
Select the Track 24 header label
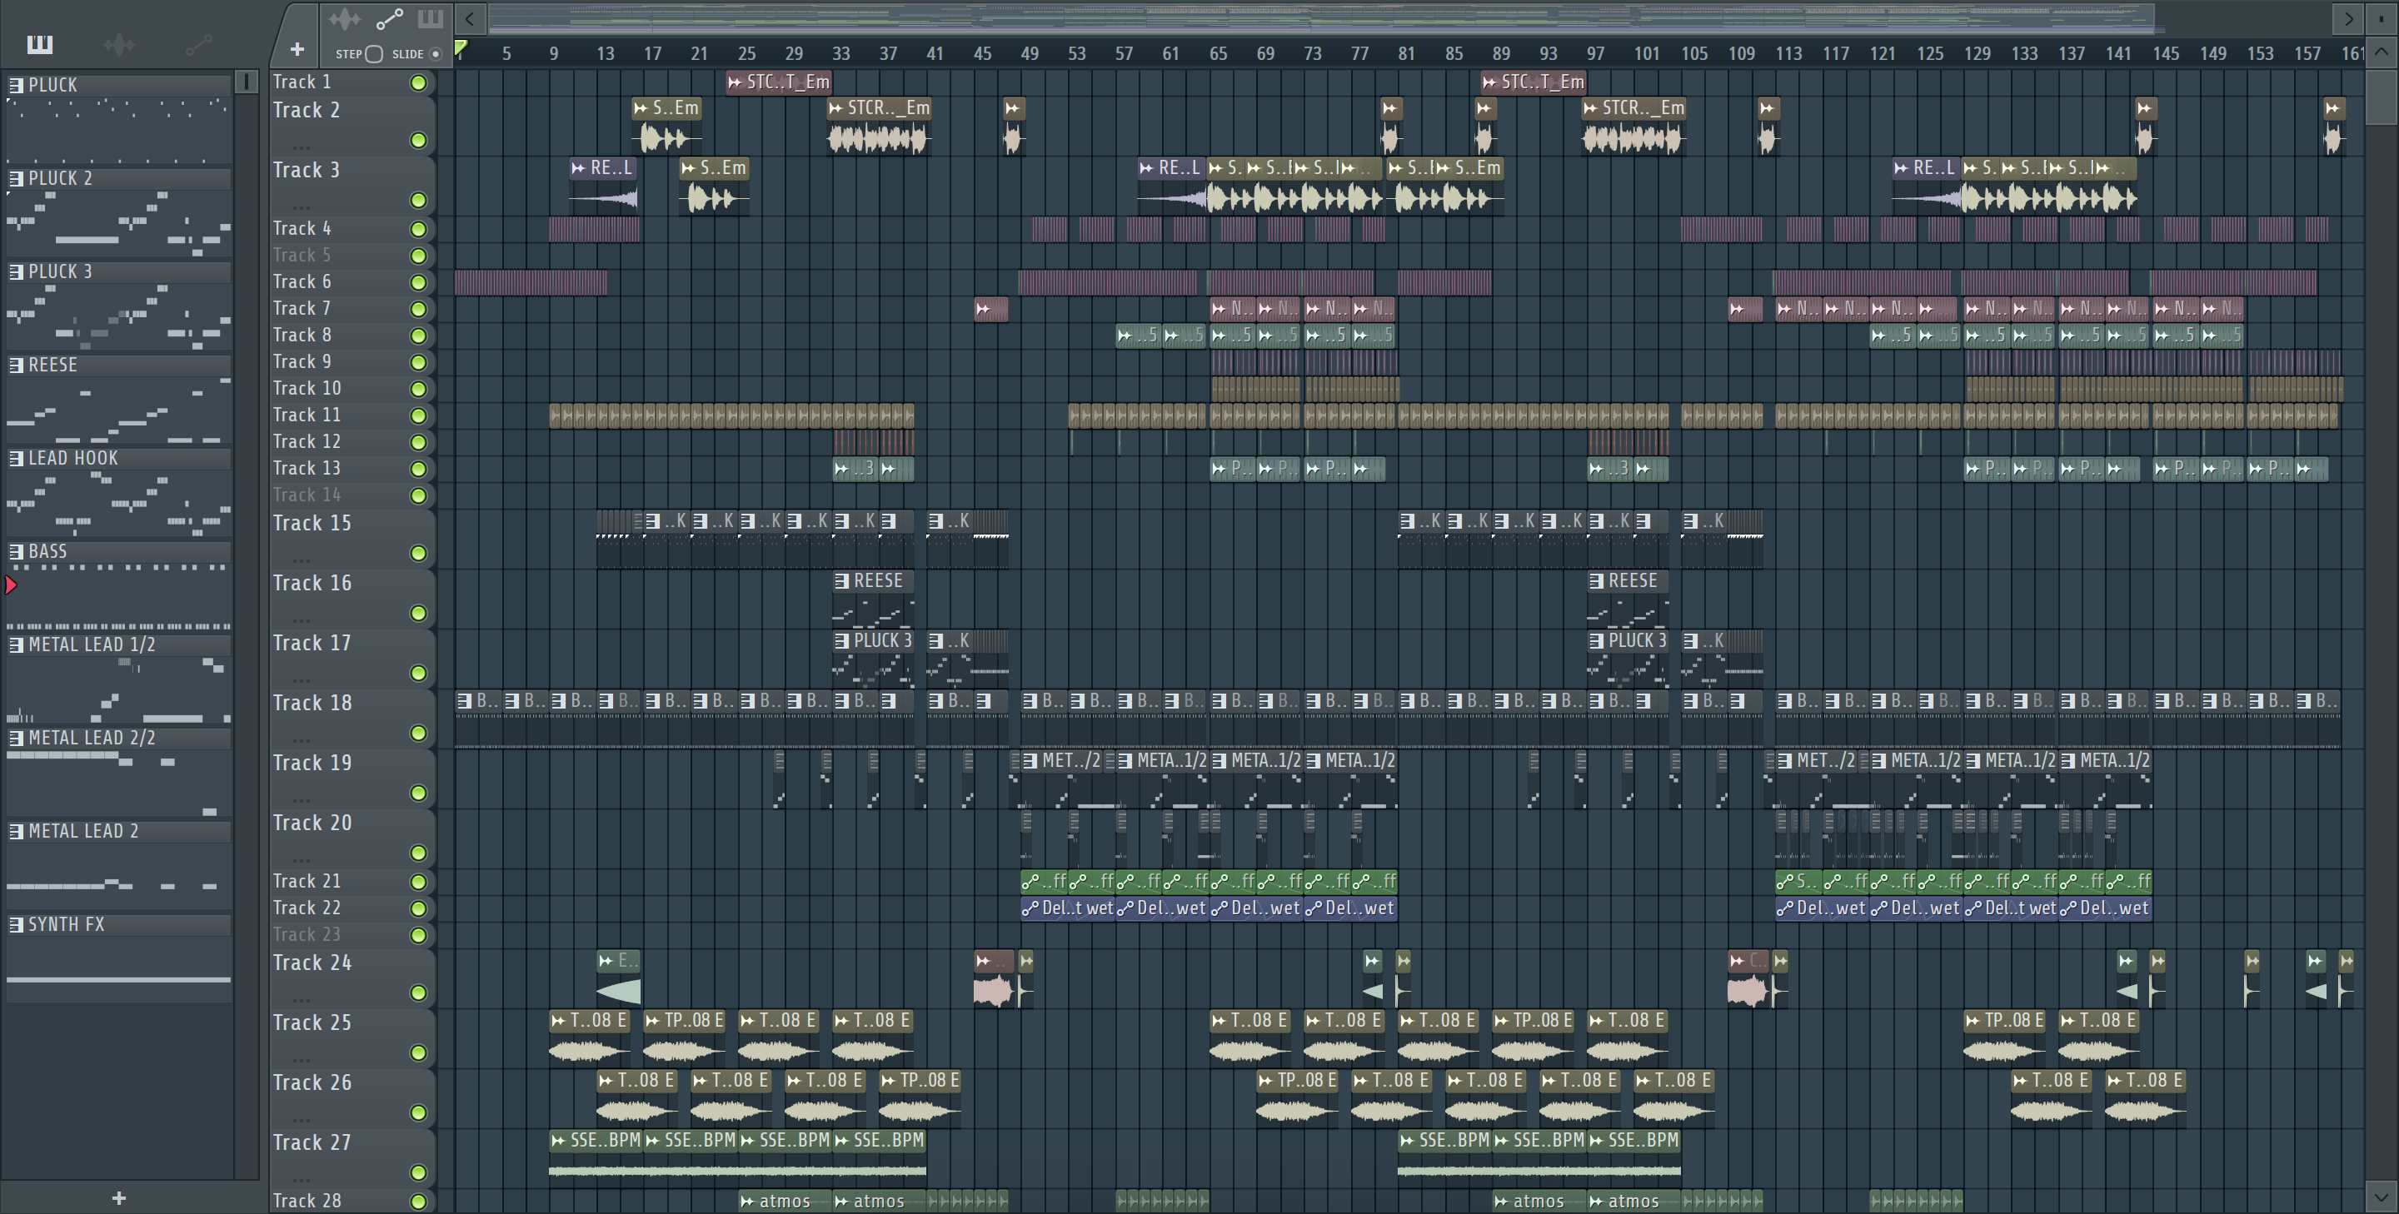click(312, 963)
